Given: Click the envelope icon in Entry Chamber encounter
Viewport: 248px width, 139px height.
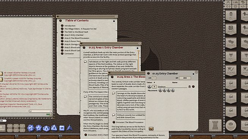Looking at the screenshot, I should 151,128.
